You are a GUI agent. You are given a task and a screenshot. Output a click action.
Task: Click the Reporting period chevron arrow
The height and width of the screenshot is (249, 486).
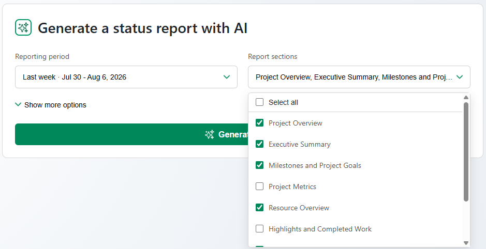pyautogui.click(x=227, y=76)
